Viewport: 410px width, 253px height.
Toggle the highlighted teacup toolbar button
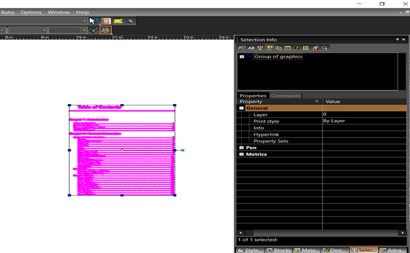pyautogui.click(x=106, y=30)
